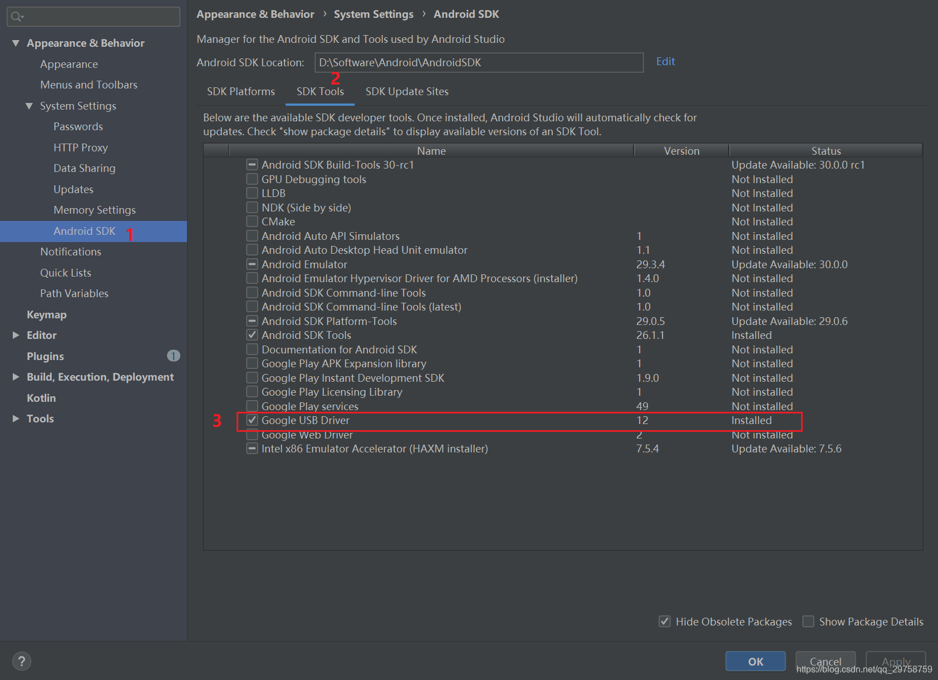Image resolution: width=938 pixels, height=680 pixels.
Task: Check Google Play services checkbox
Action: [x=252, y=406]
